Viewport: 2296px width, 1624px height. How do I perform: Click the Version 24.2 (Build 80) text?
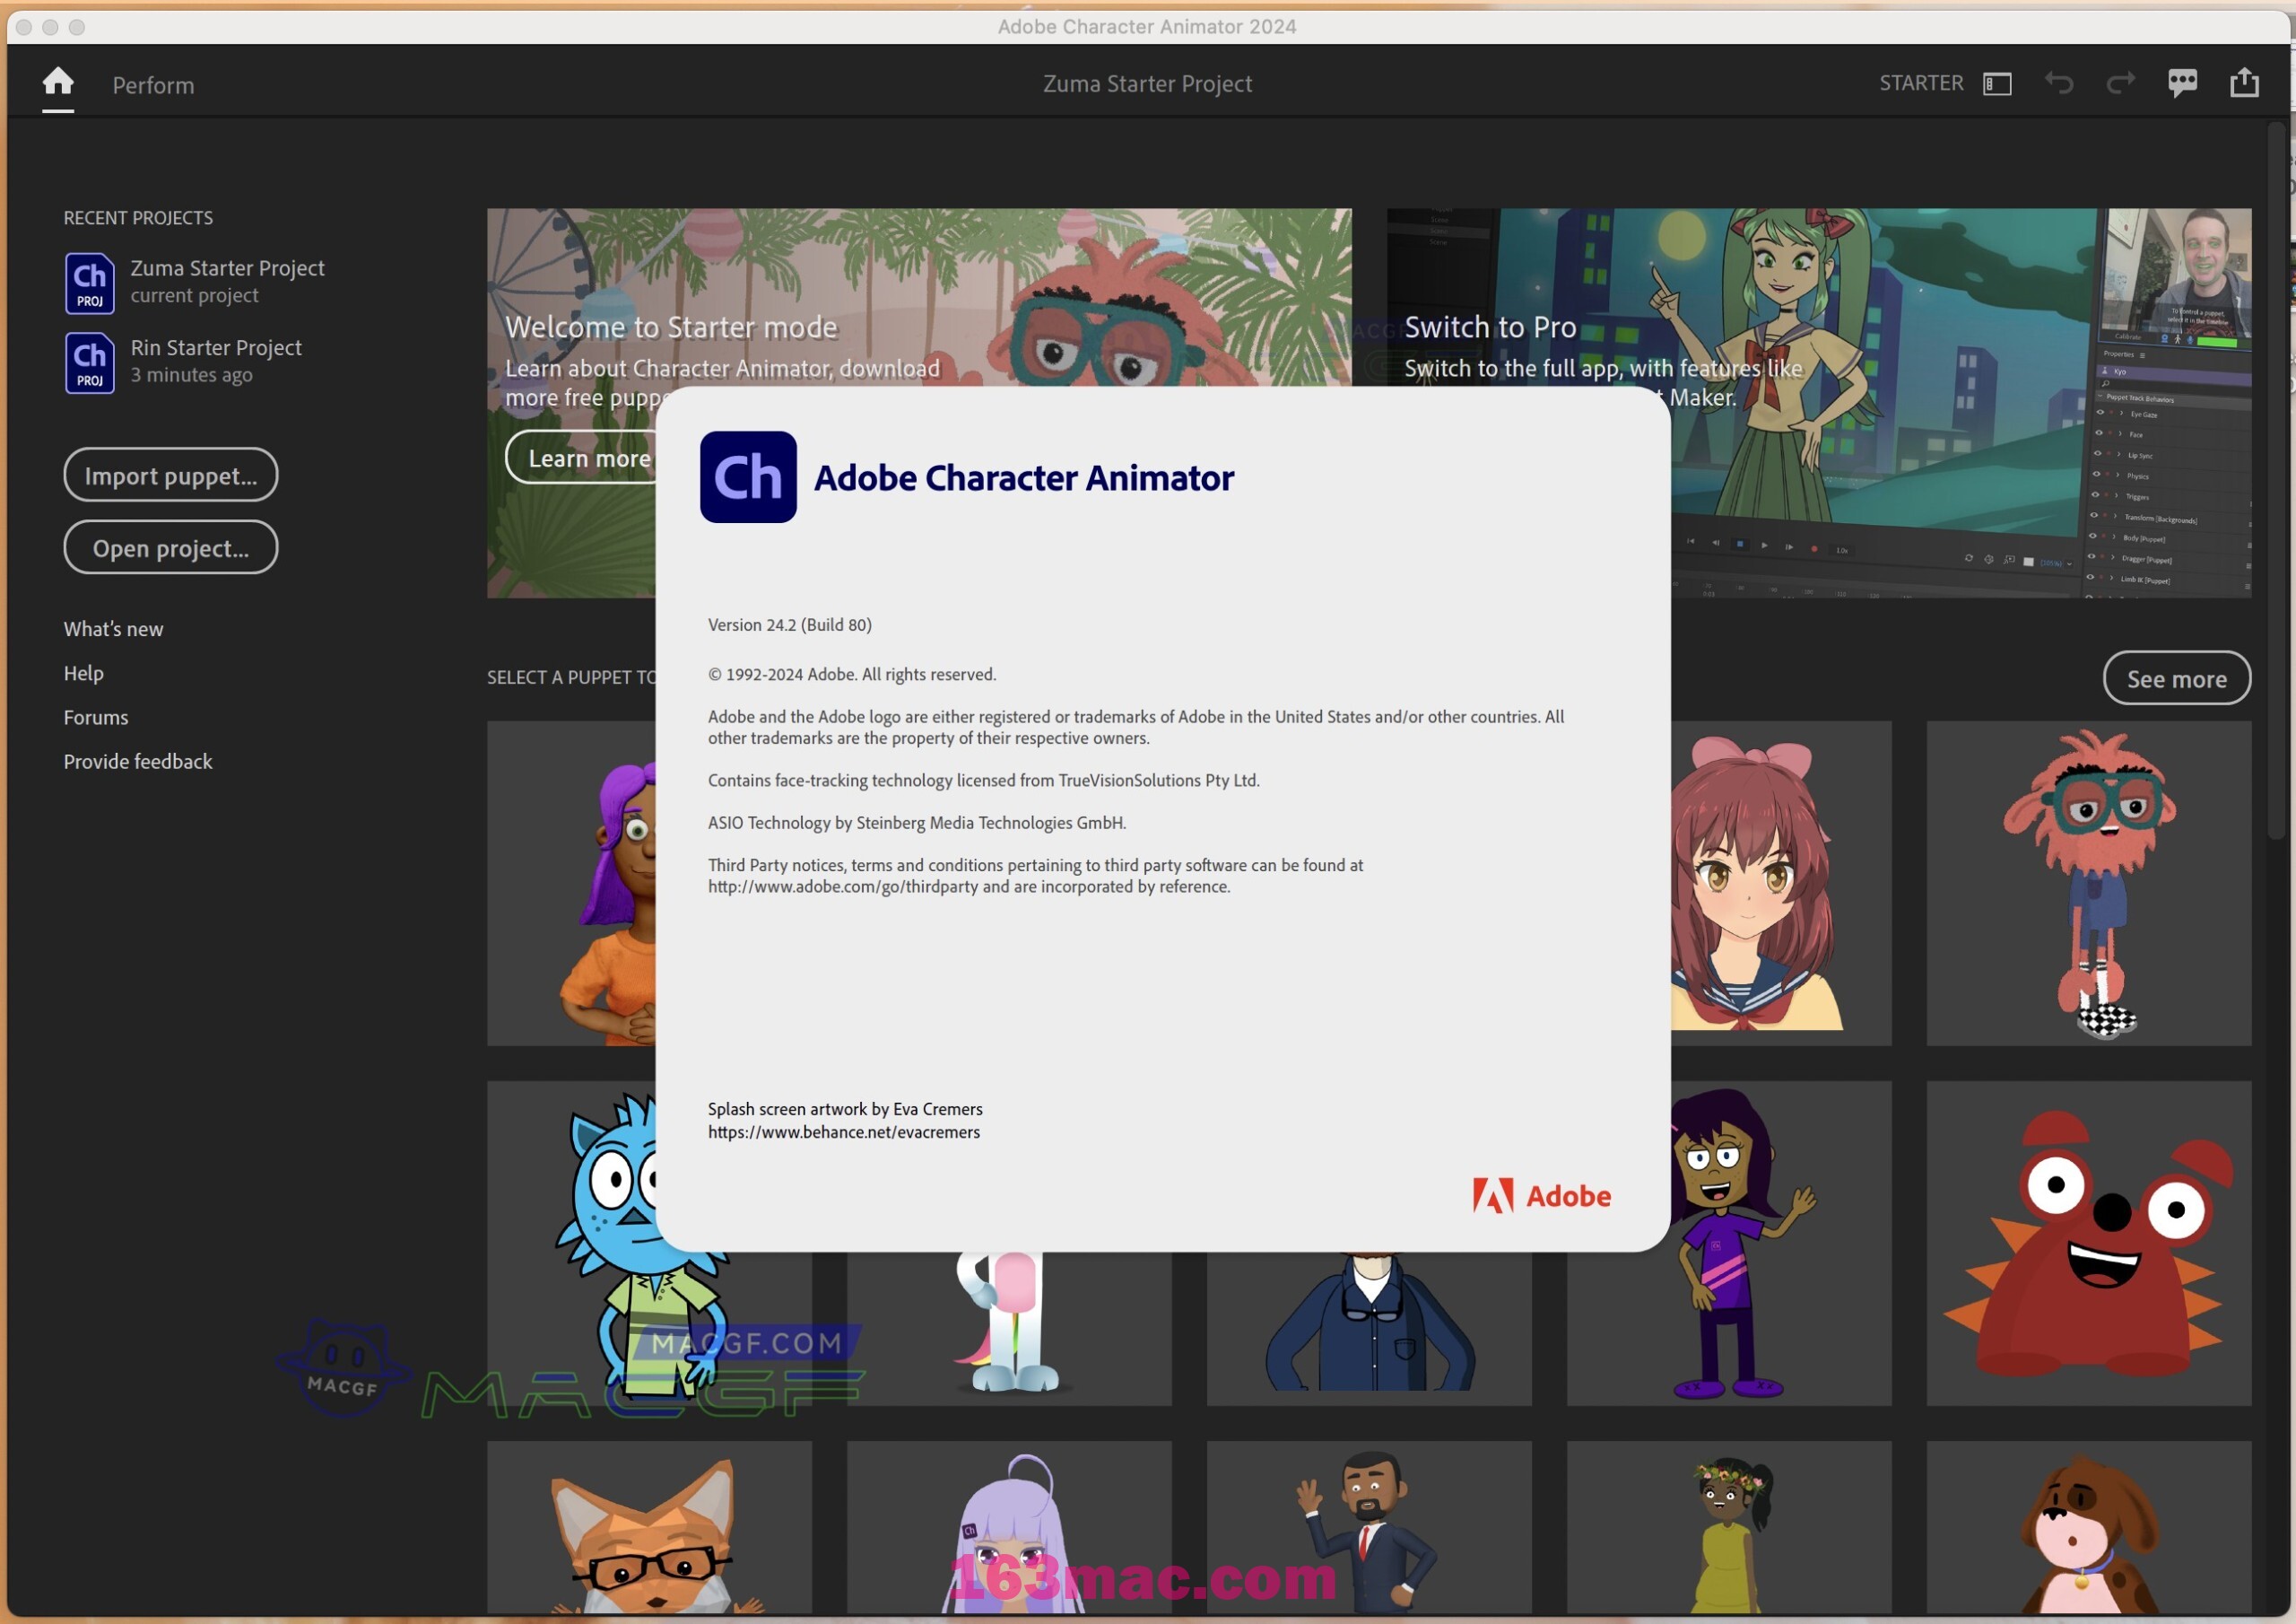click(790, 624)
